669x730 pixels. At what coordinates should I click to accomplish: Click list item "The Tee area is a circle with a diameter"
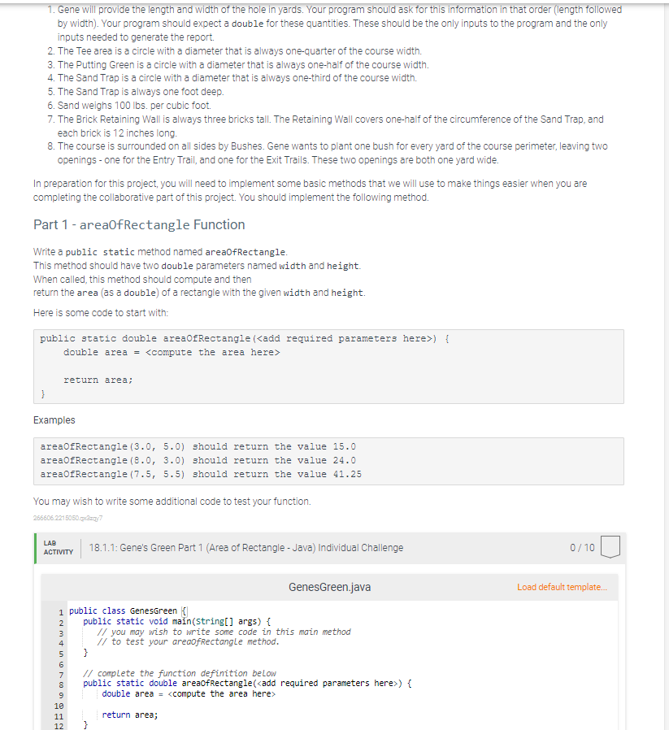(239, 50)
